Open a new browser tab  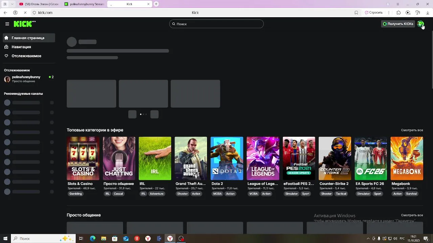[156, 4]
